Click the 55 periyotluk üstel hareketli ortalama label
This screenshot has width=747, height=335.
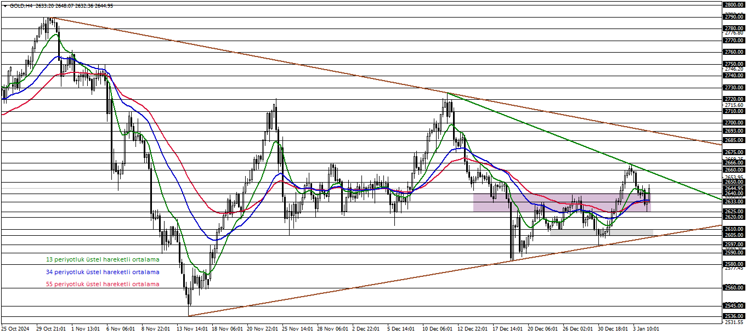[x=103, y=284]
